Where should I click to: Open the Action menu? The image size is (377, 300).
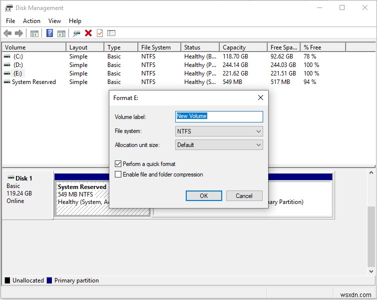(31, 21)
